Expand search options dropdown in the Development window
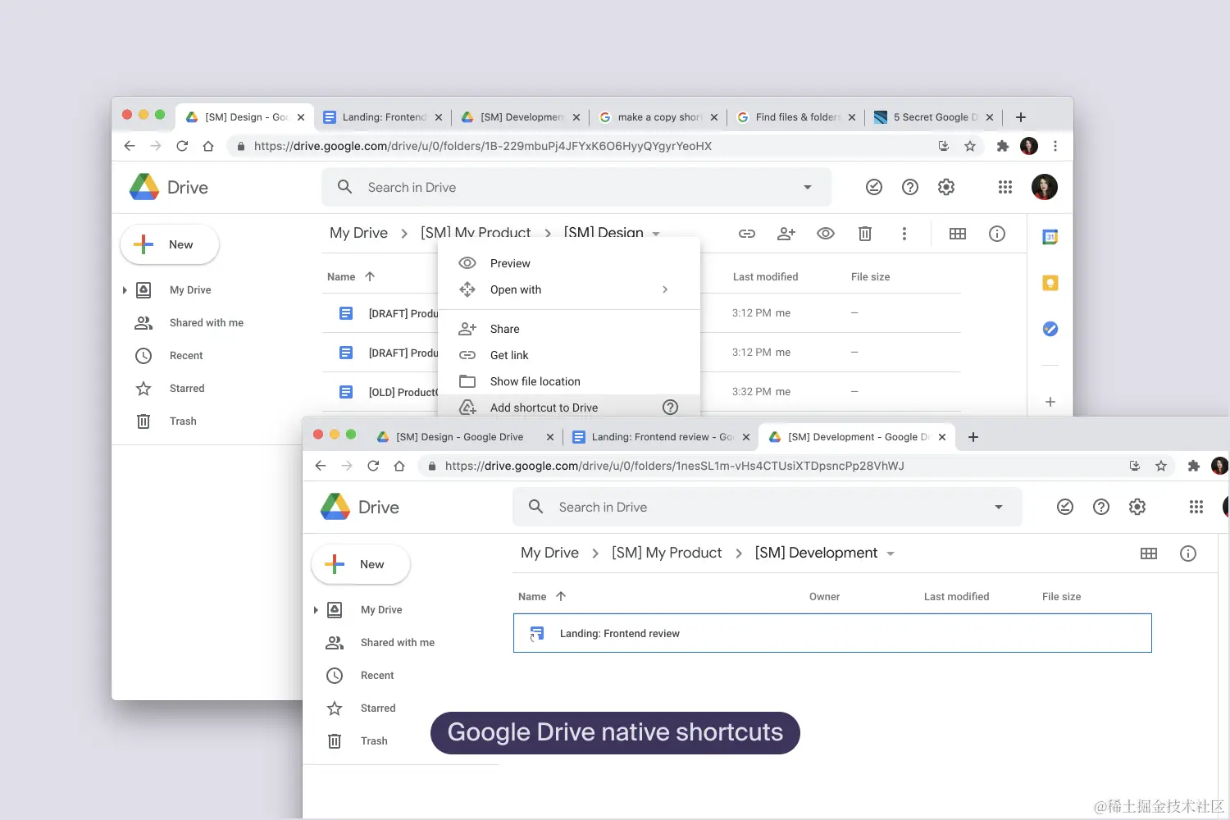The height and width of the screenshot is (820, 1230). coord(999,507)
